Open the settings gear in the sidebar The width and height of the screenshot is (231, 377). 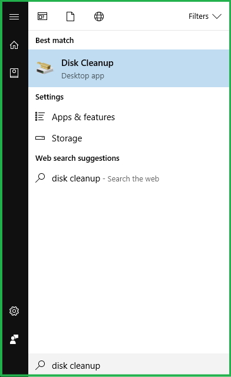14,311
